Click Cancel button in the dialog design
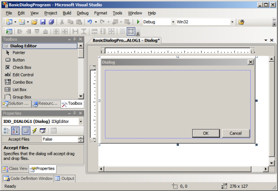The width and height of the screenshot is (278, 191). click(236, 134)
